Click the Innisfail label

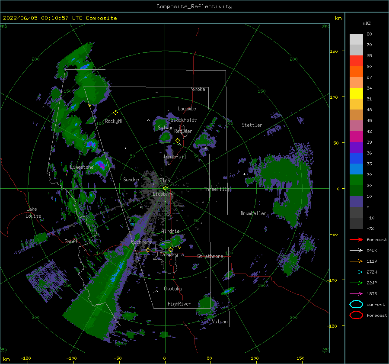point(175,157)
